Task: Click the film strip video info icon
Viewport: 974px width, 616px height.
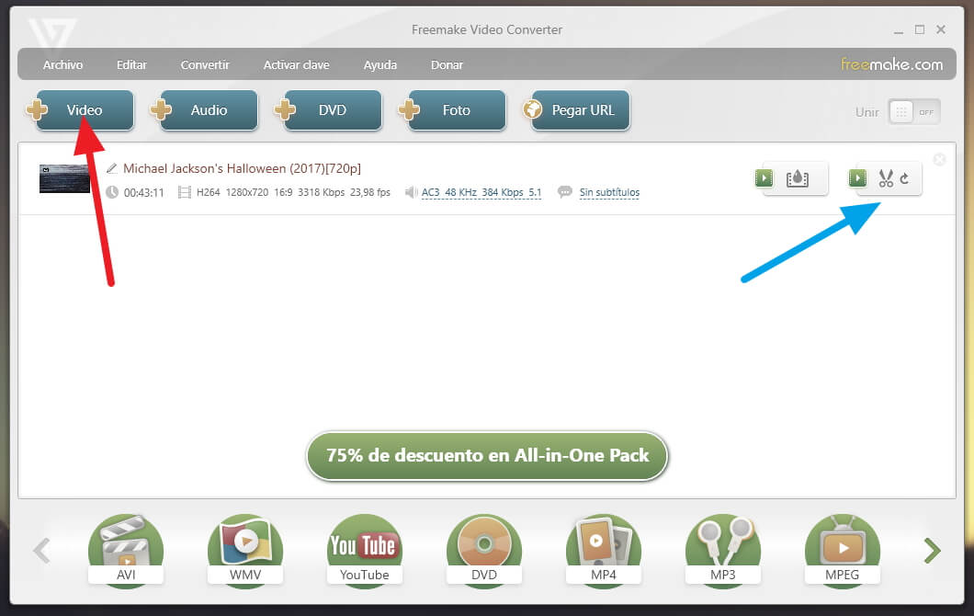Action: click(185, 193)
